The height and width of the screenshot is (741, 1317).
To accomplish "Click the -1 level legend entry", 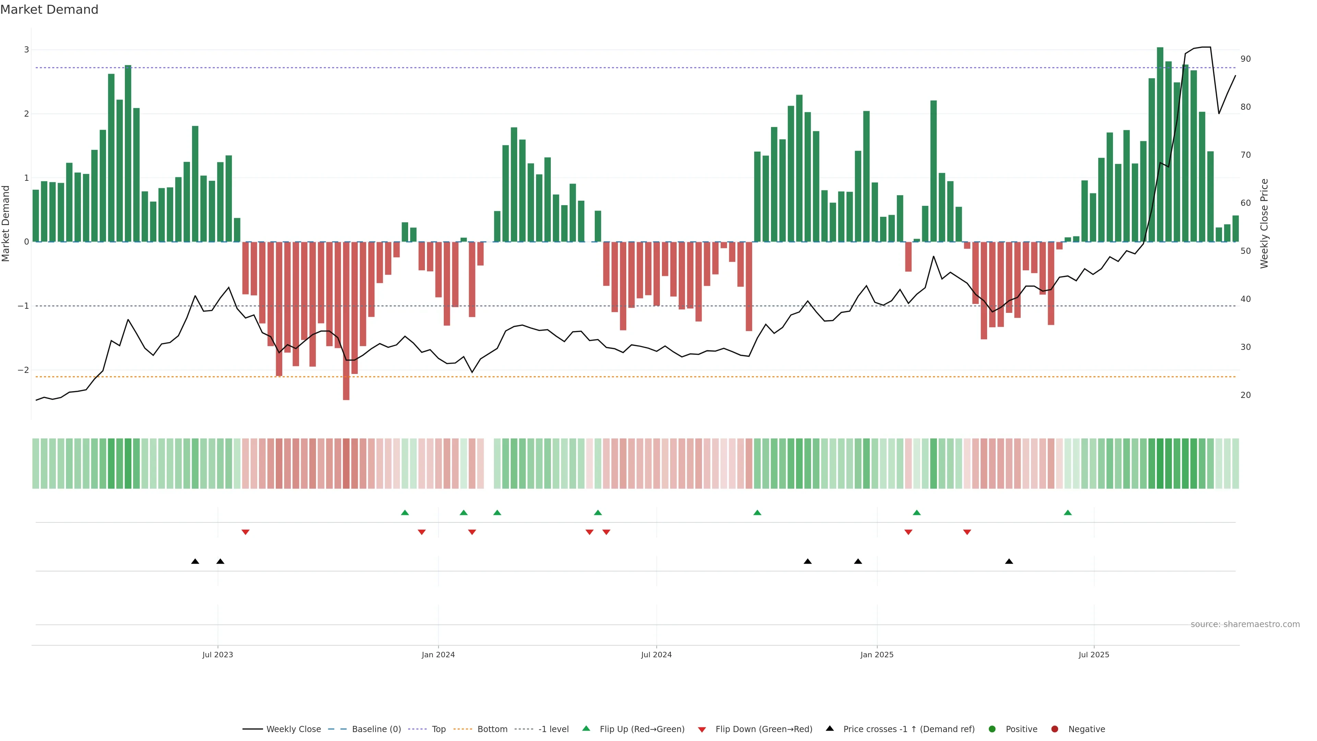I will [553, 729].
